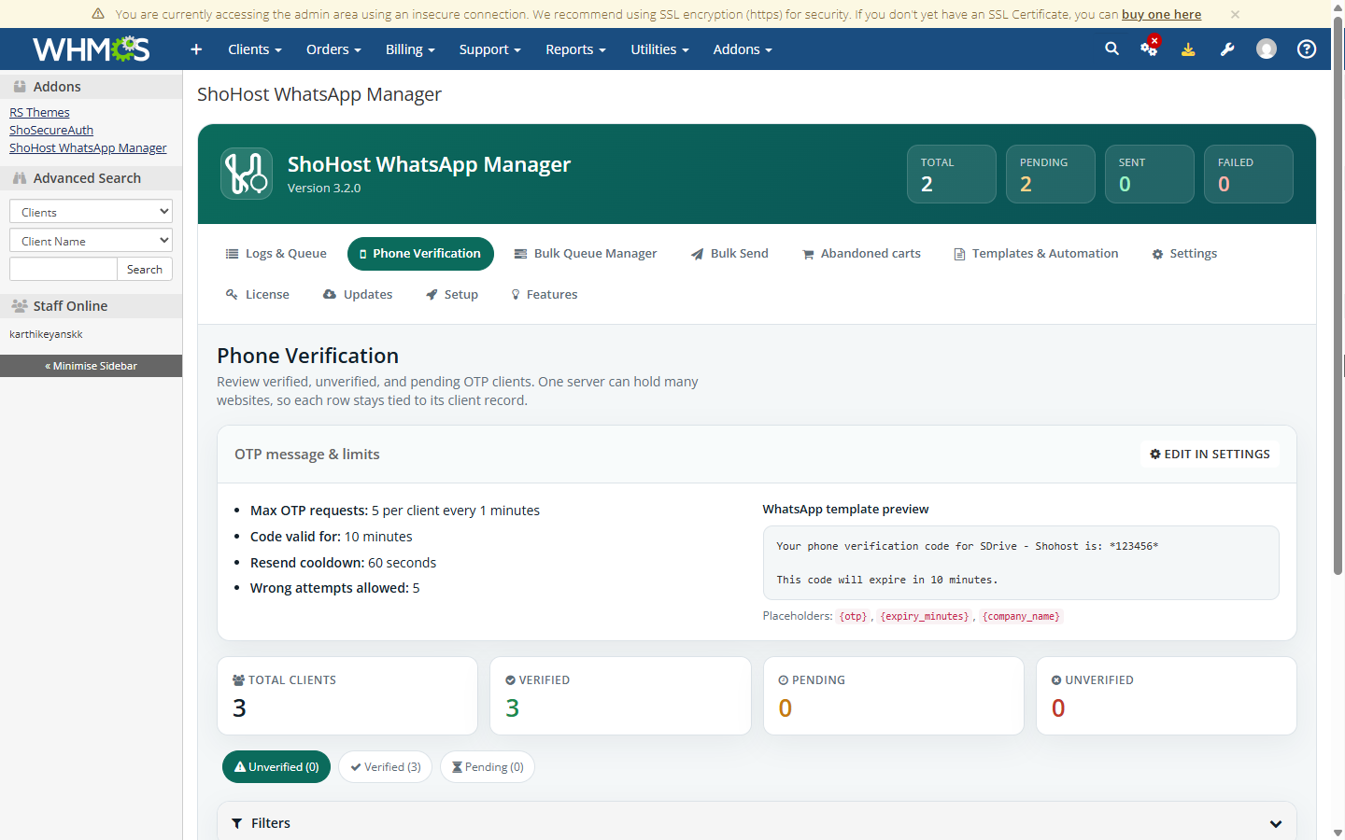Dismiss the insecure connection warning banner
Viewport: 1345px width, 840px height.
pos(1235,14)
